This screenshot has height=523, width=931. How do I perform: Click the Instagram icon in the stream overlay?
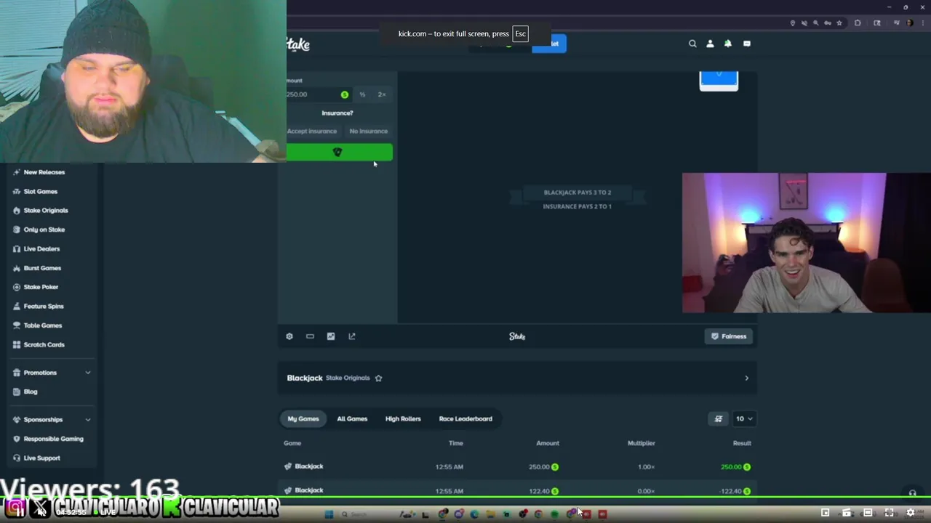click(14, 506)
